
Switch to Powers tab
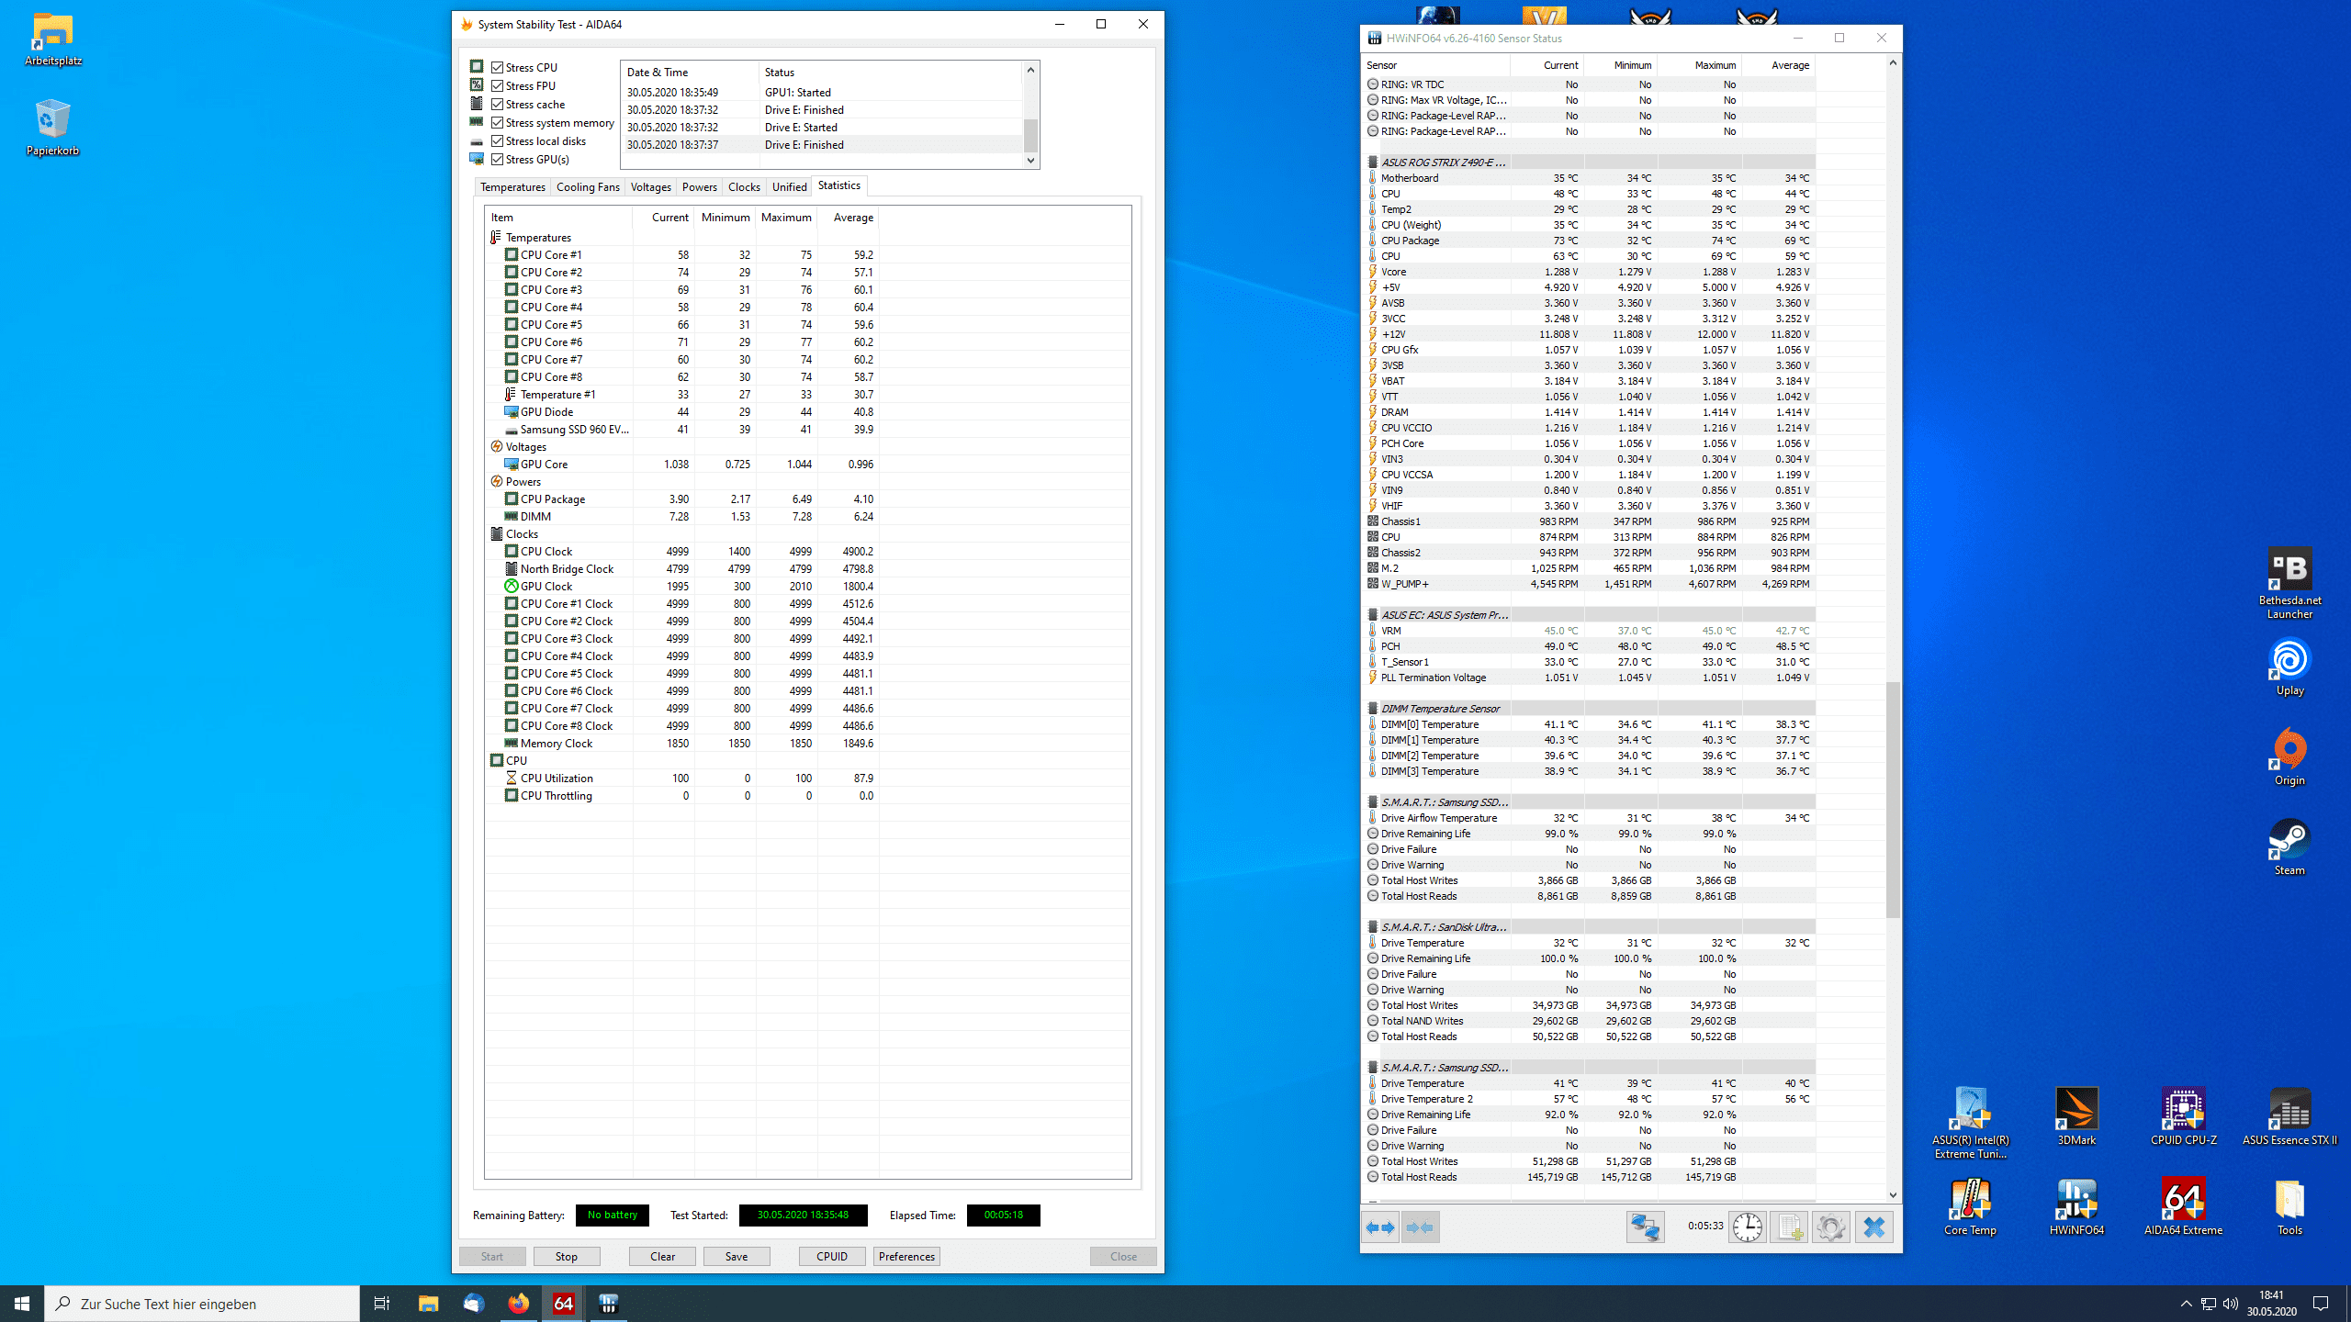coord(700,187)
